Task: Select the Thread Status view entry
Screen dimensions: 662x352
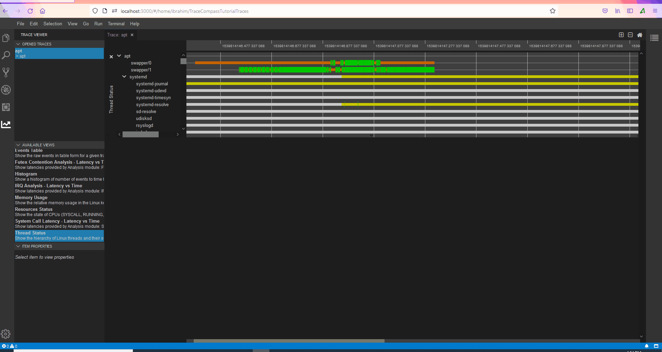Action: coord(59,235)
